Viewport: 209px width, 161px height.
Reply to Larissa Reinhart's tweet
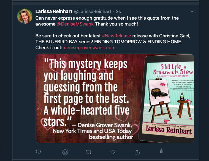[x=38, y=152]
